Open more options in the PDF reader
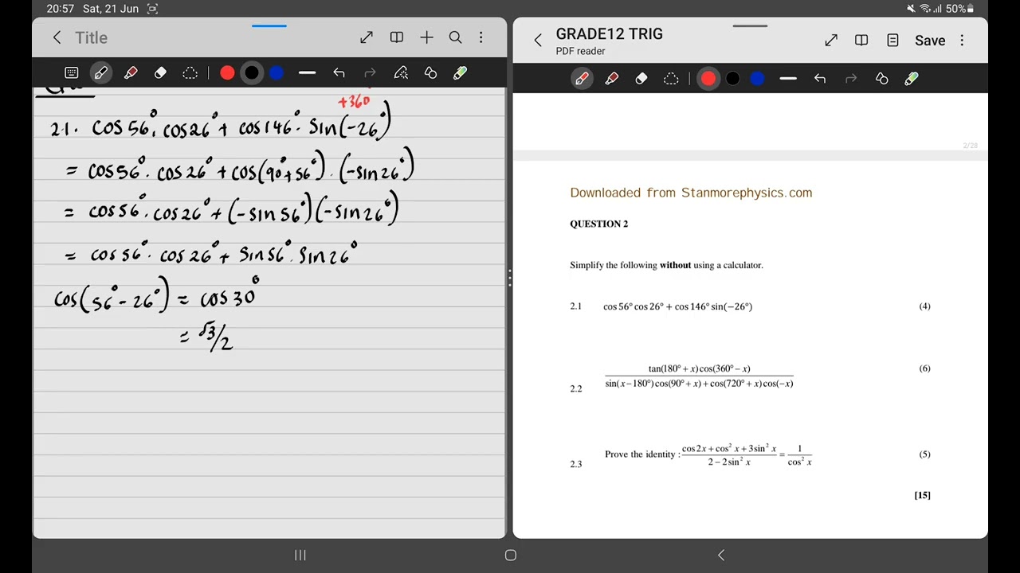 pyautogui.click(x=962, y=41)
